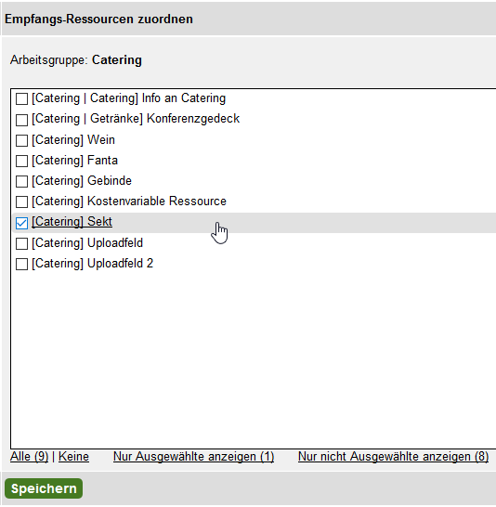Image resolution: width=496 pixels, height=507 pixels.
Task: Select the Fanta checkbox
Action: coord(21,161)
